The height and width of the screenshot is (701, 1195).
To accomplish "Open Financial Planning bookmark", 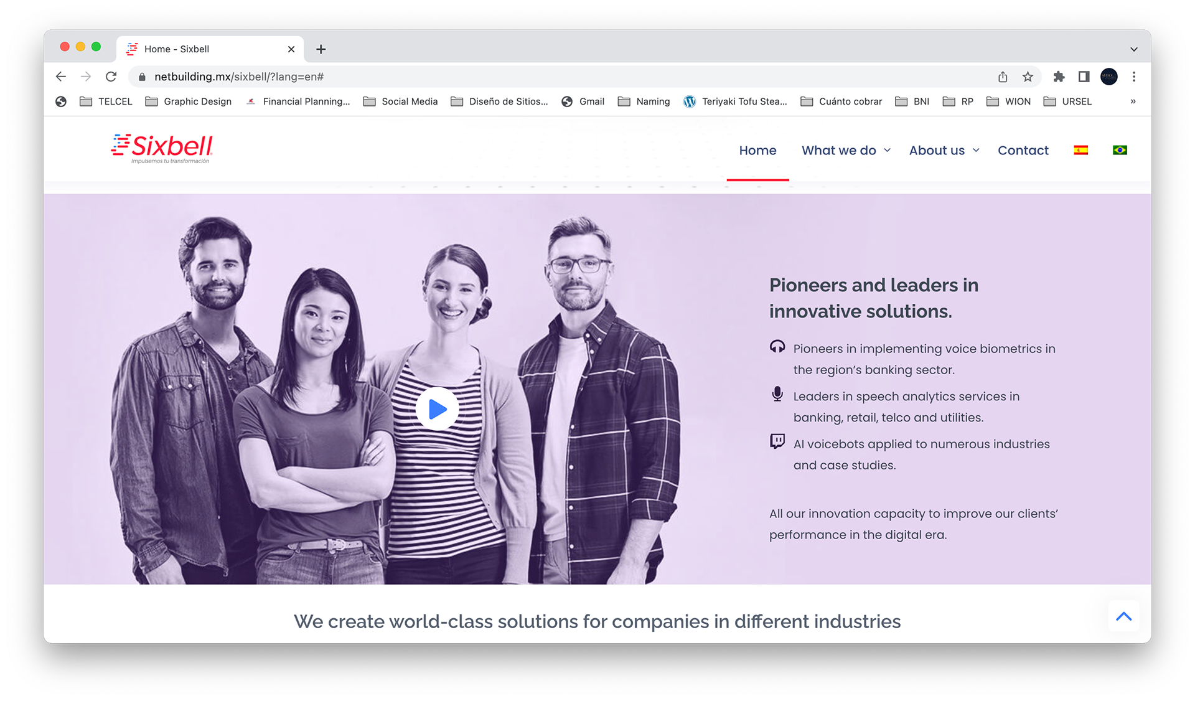I will pyautogui.click(x=298, y=101).
